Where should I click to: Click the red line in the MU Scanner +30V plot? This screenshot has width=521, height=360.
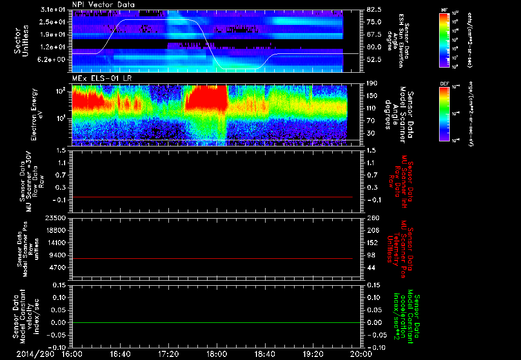[x=212, y=197]
